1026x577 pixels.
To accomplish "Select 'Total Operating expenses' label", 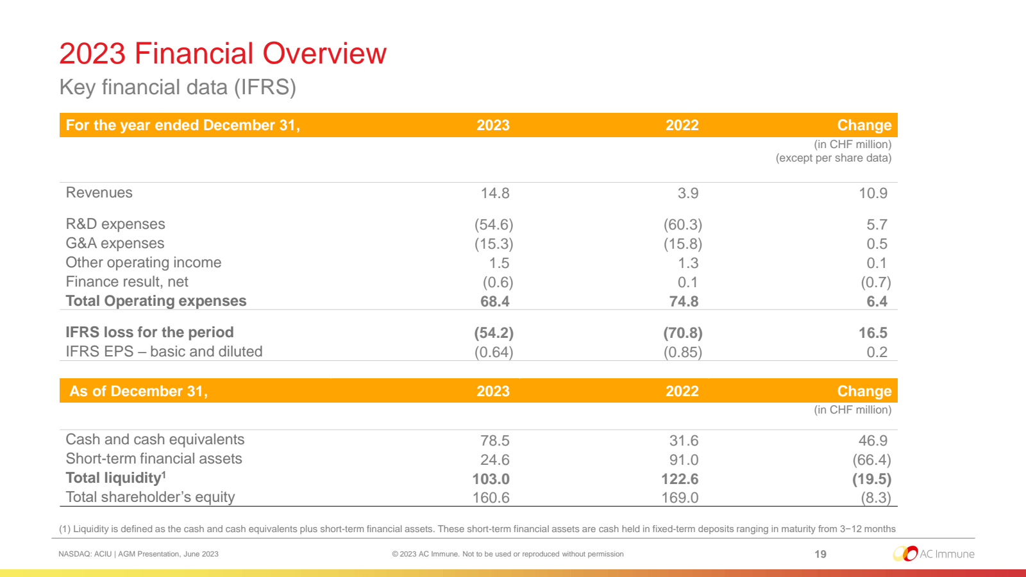I will 156,301.
